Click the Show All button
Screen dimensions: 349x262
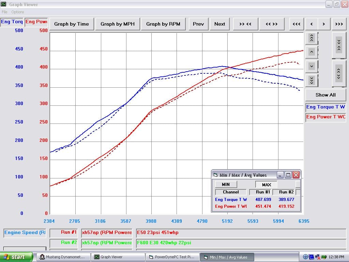tap(325, 95)
